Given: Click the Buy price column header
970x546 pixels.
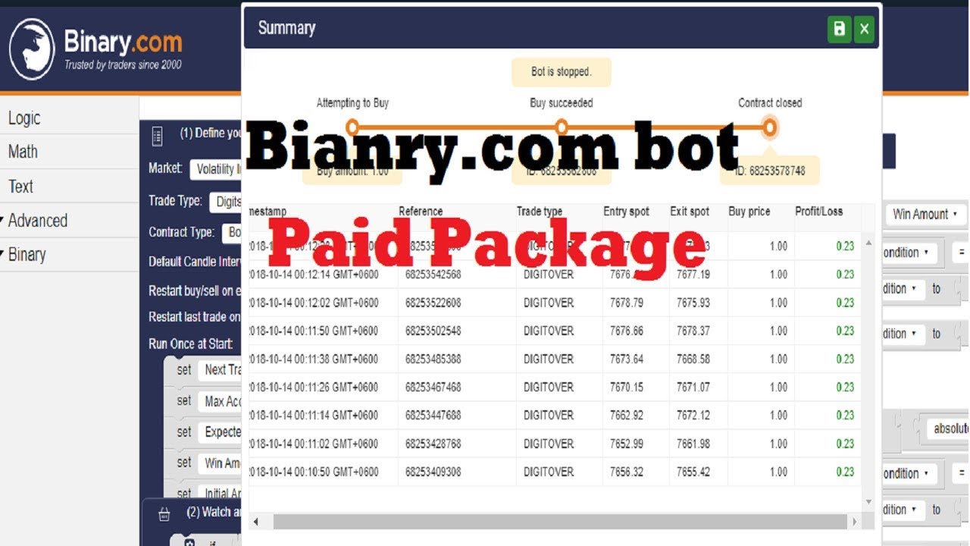Looking at the screenshot, I should coord(749,212).
